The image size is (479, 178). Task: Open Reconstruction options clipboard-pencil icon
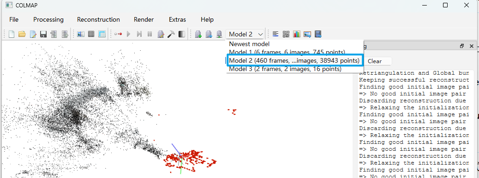click(161, 34)
